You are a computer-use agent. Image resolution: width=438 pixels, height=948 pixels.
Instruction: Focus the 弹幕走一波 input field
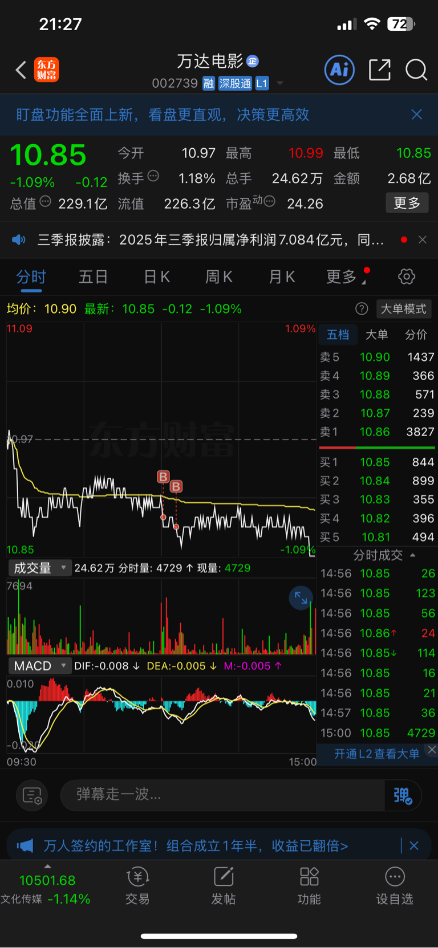pyautogui.click(x=222, y=795)
